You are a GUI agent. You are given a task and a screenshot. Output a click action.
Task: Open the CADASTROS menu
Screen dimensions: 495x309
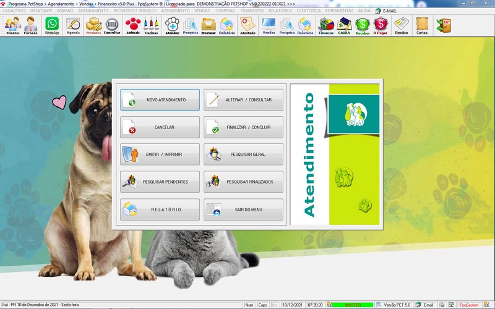(x=14, y=11)
